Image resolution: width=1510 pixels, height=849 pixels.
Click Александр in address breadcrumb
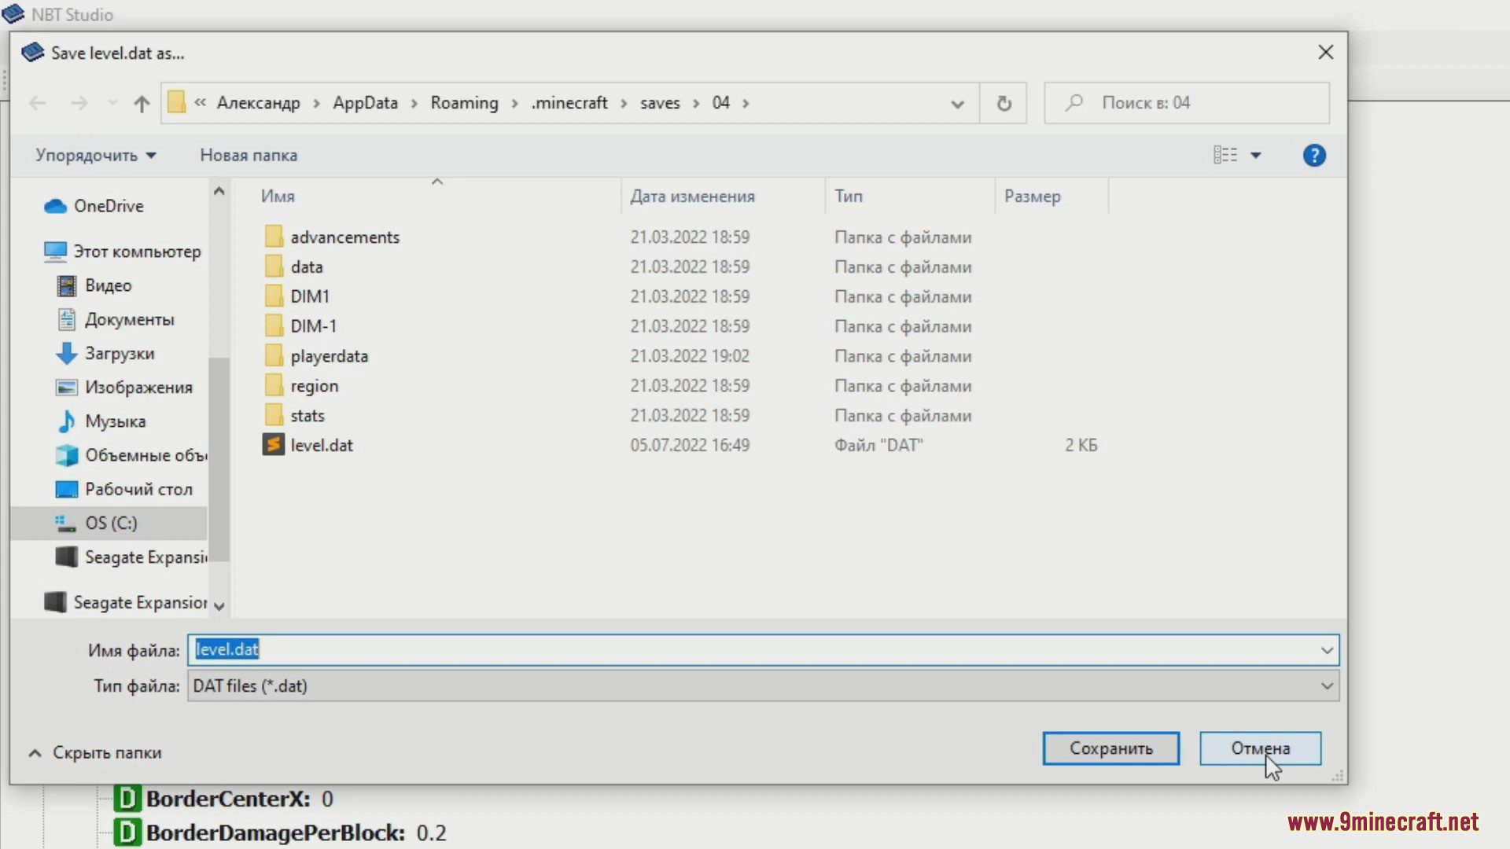[x=258, y=103]
